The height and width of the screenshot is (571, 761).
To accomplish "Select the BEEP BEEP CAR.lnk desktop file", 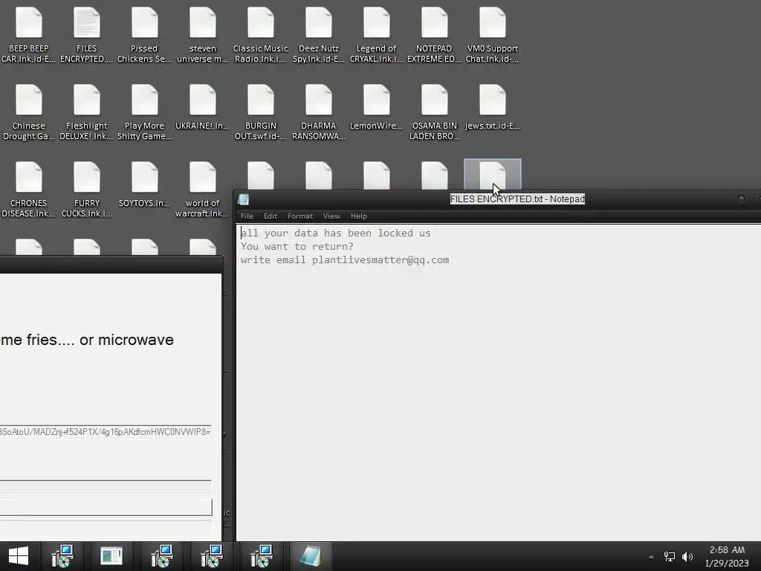I will [x=29, y=36].
